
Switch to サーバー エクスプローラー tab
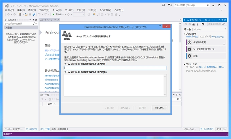tap(14, 129)
